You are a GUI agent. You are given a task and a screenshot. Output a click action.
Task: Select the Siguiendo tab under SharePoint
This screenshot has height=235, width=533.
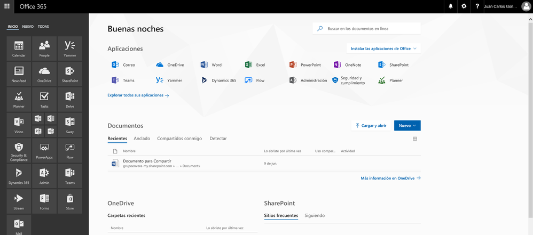tap(315, 216)
